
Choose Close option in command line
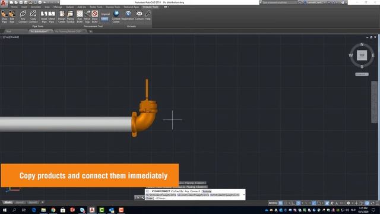(x=149, y=198)
